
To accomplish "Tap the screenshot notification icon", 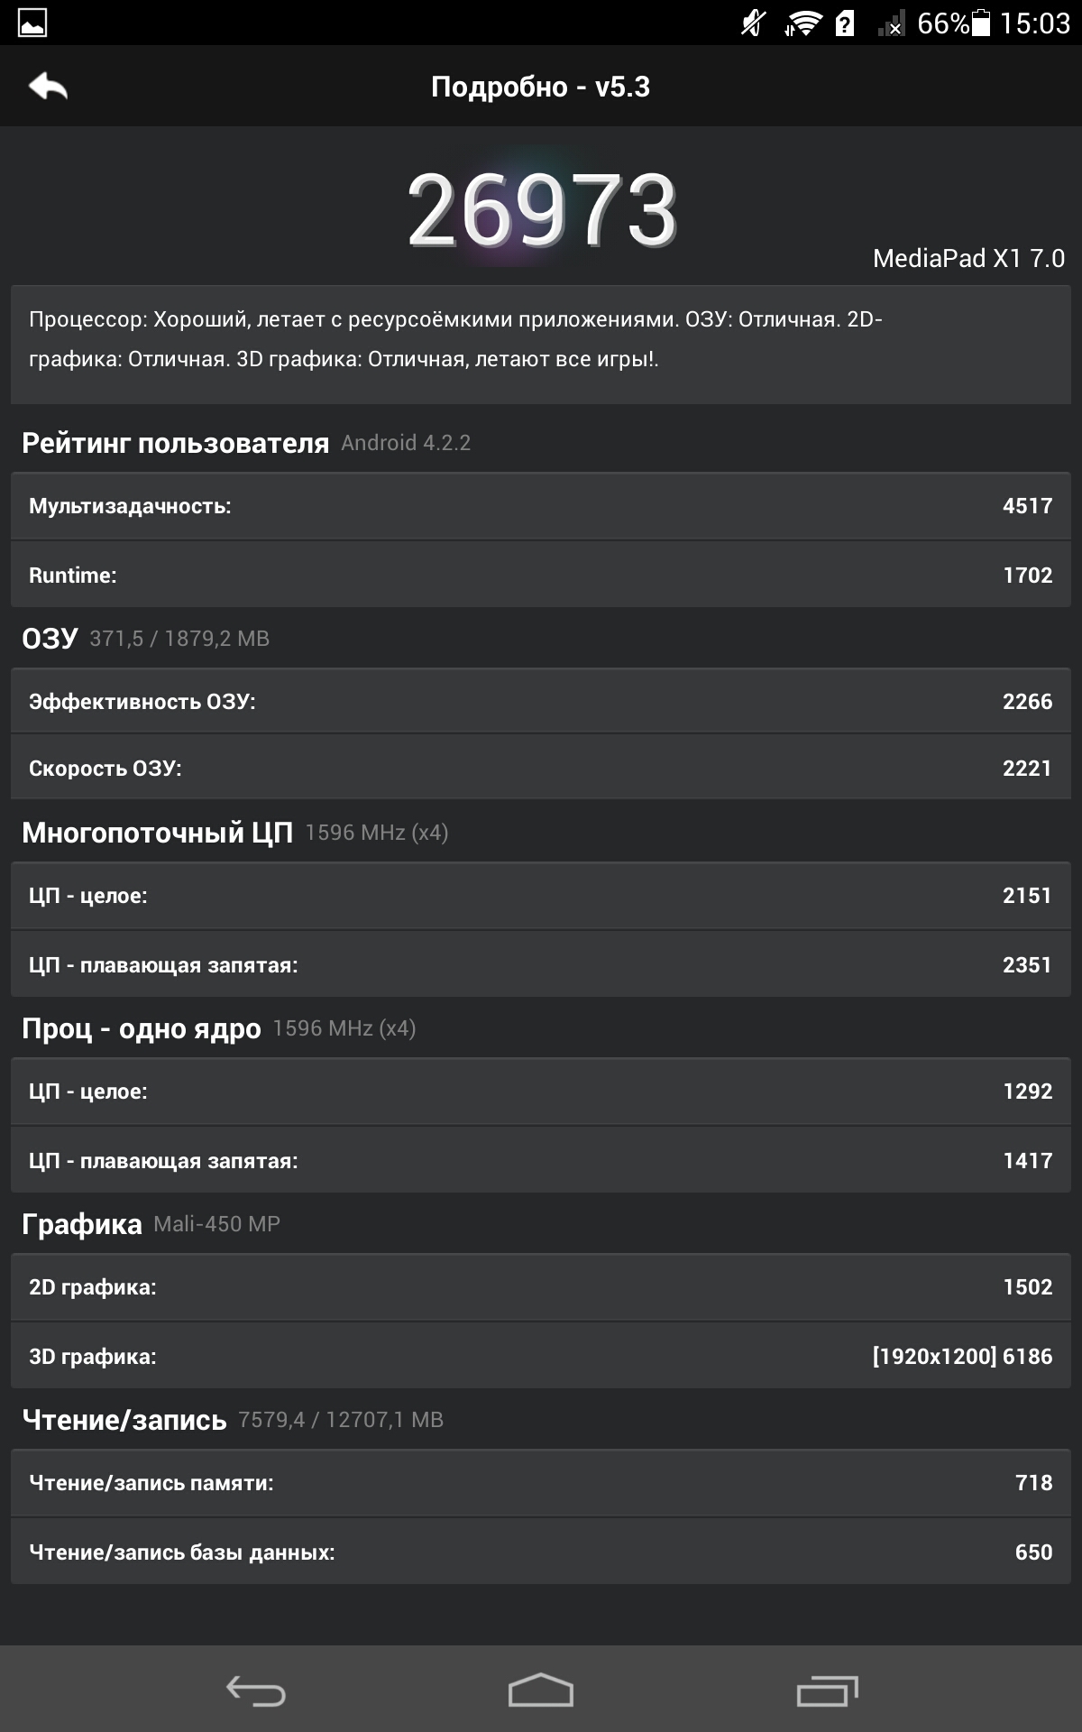I will (32, 23).
